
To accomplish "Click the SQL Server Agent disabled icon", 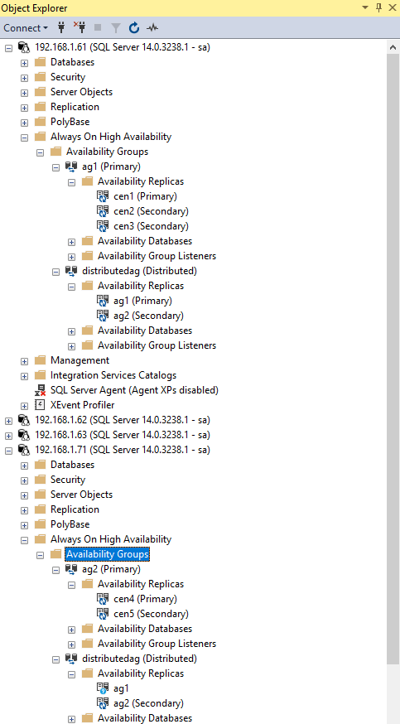I will 41,390.
